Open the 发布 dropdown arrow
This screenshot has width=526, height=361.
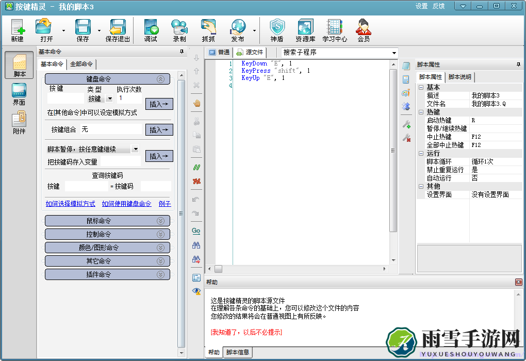(254, 31)
